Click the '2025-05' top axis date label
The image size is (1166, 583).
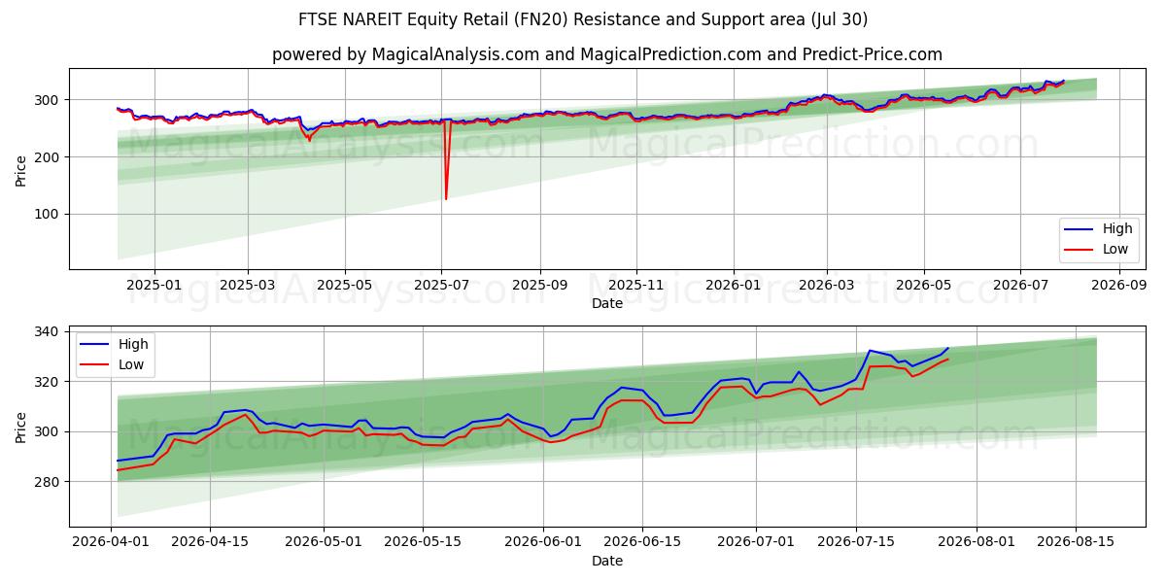pos(345,285)
